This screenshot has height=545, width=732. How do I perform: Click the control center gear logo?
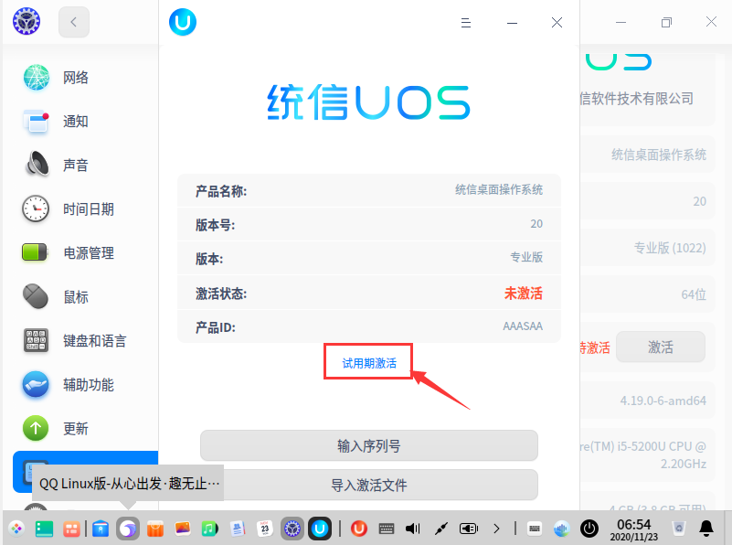click(x=27, y=21)
